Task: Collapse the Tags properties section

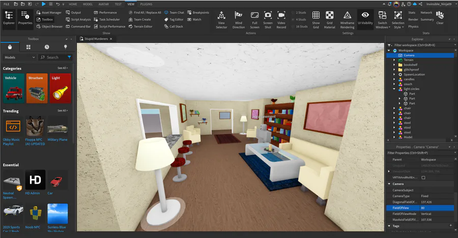Action: (389, 226)
